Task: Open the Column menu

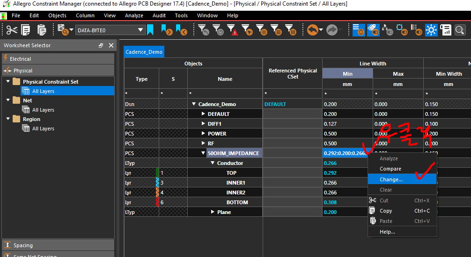Action: coord(85,15)
